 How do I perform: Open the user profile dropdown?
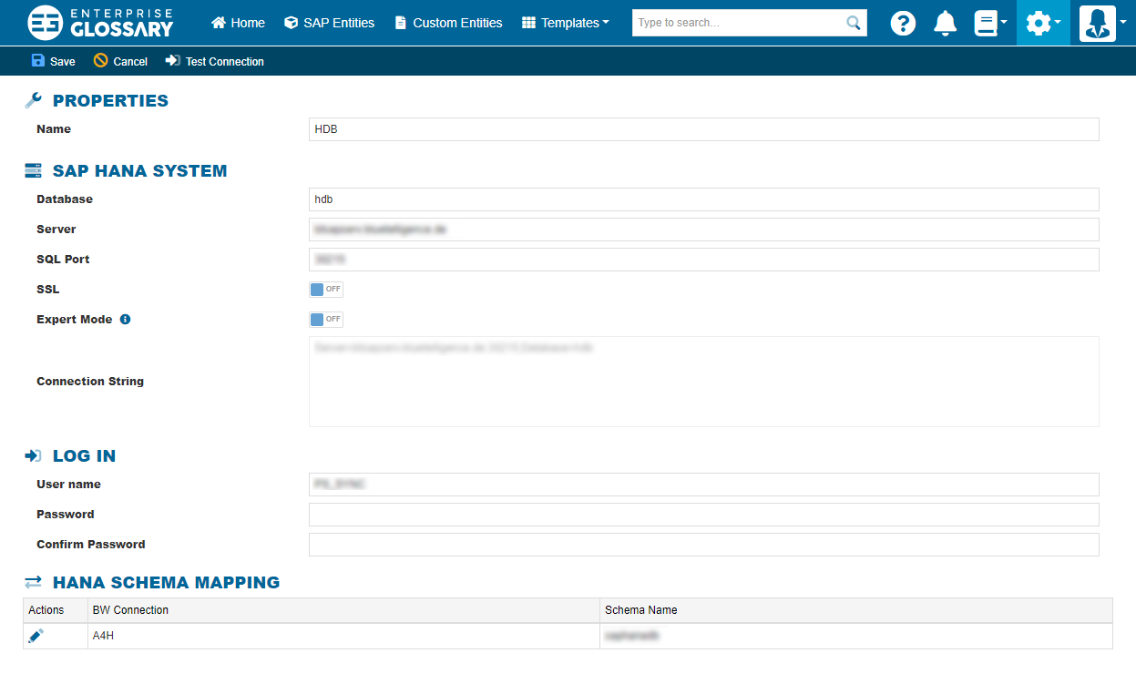(1102, 23)
